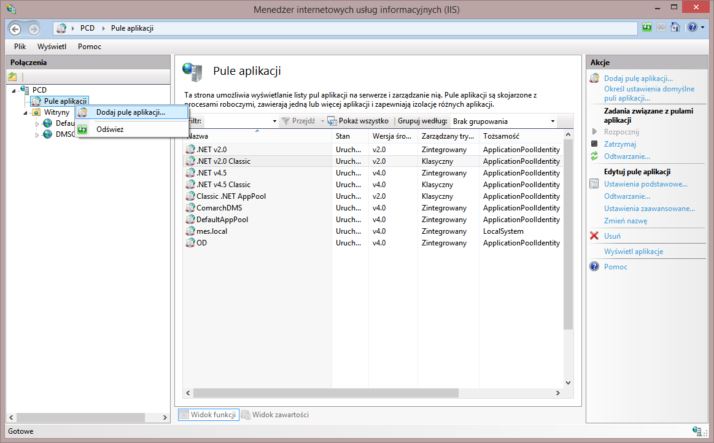
Task: Click the .NET v2.0 pool icon
Action: click(x=190, y=149)
